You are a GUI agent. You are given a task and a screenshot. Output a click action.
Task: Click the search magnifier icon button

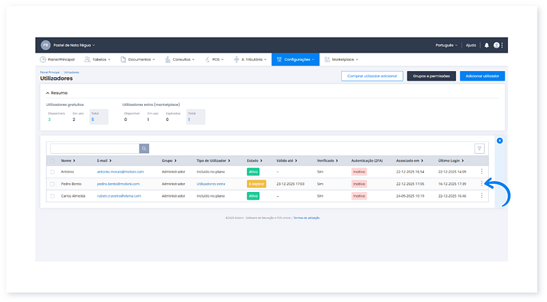[x=144, y=148]
